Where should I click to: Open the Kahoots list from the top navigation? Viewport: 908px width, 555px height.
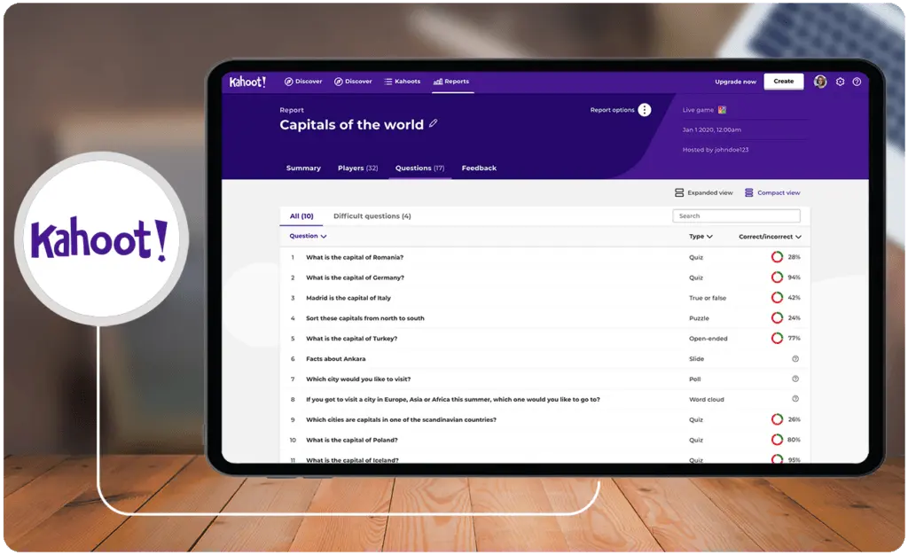(x=402, y=82)
